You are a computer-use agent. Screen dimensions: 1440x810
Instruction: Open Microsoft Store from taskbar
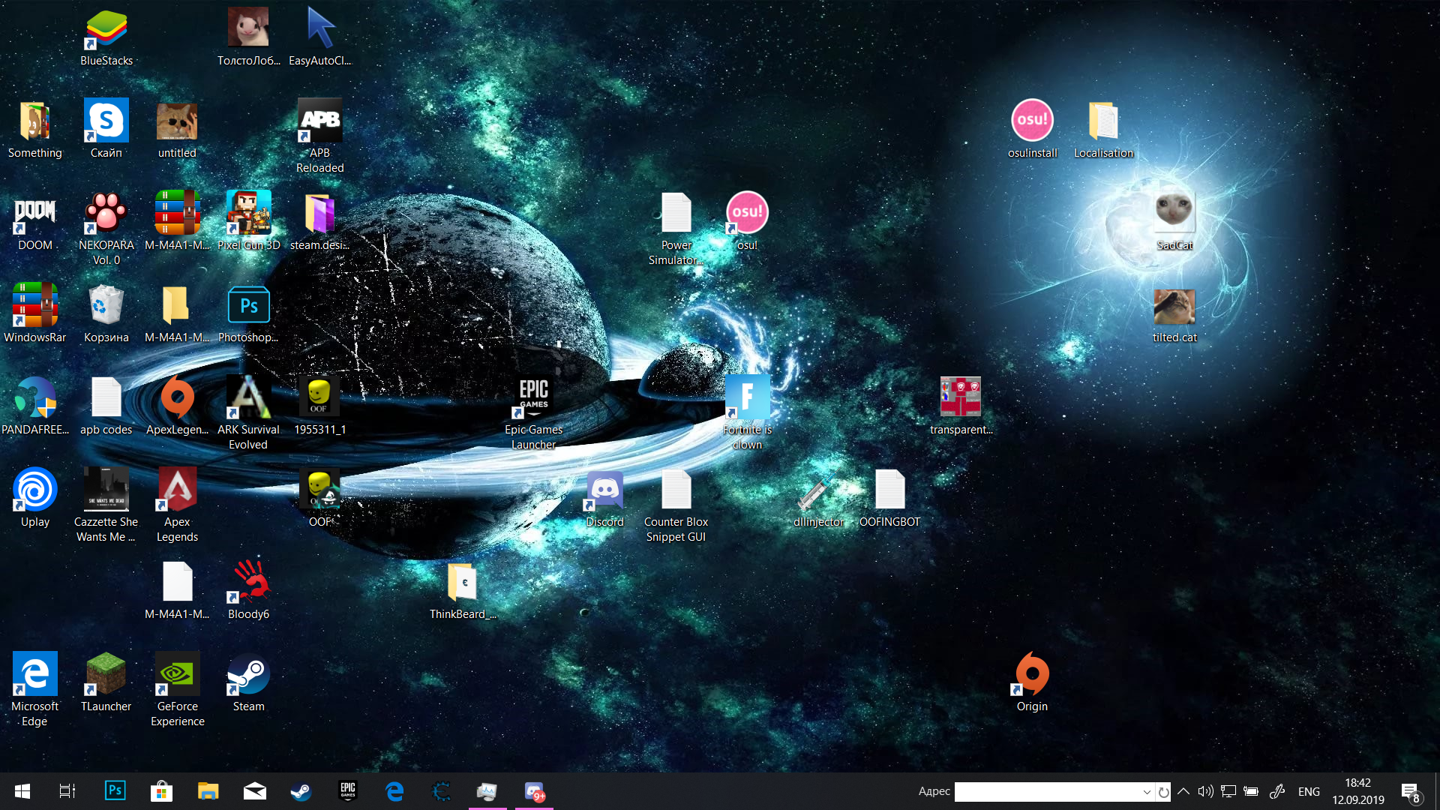(x=161, y=791)
